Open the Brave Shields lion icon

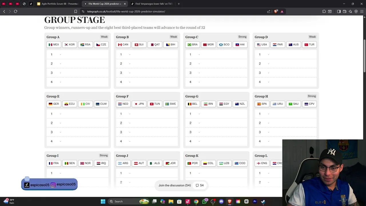click(276, 11)
